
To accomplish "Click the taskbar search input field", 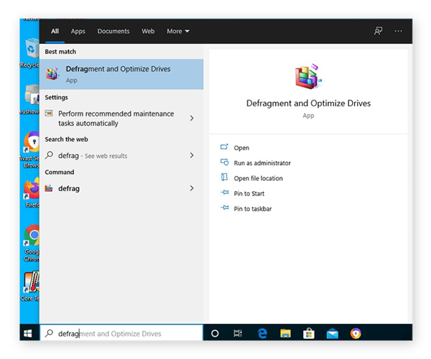I will tap(121, 333).
